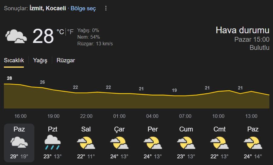
Task: Select Saturday (Cmt) partly cloudy icon
Action: point(219,143)
